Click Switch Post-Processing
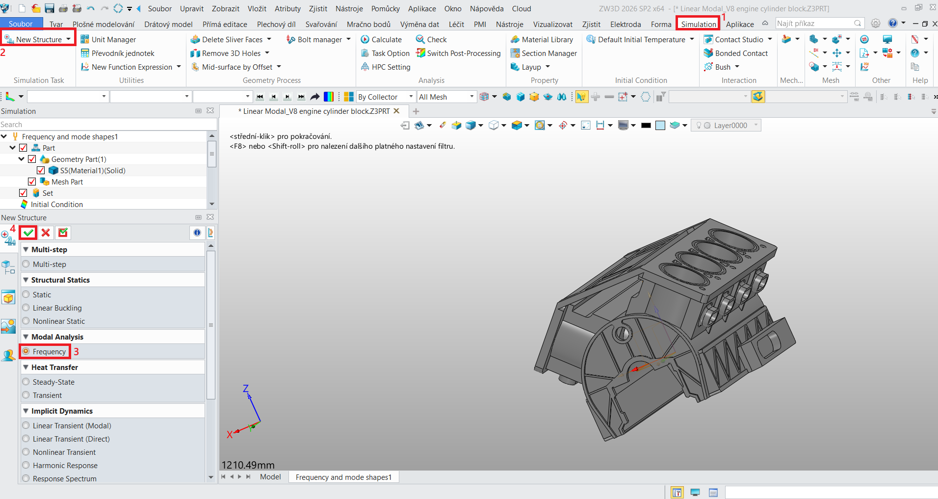The height and width of the screenshot is (499, 938). point(458,53)
